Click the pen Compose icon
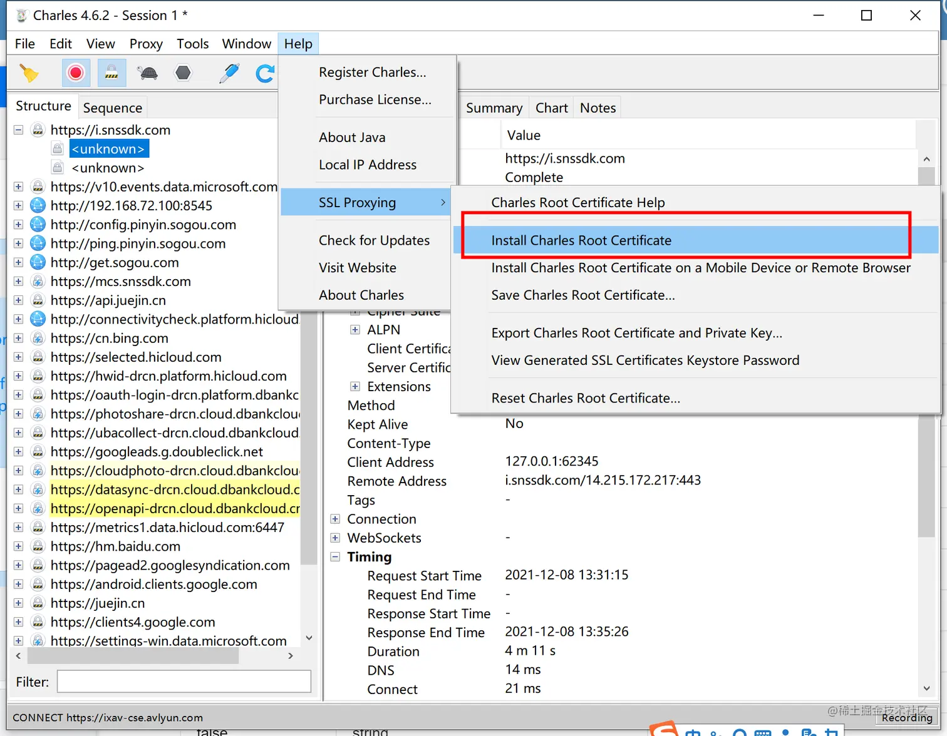This screenshot has height=736, width=947. pyautogui.click(x=229, y=73)
